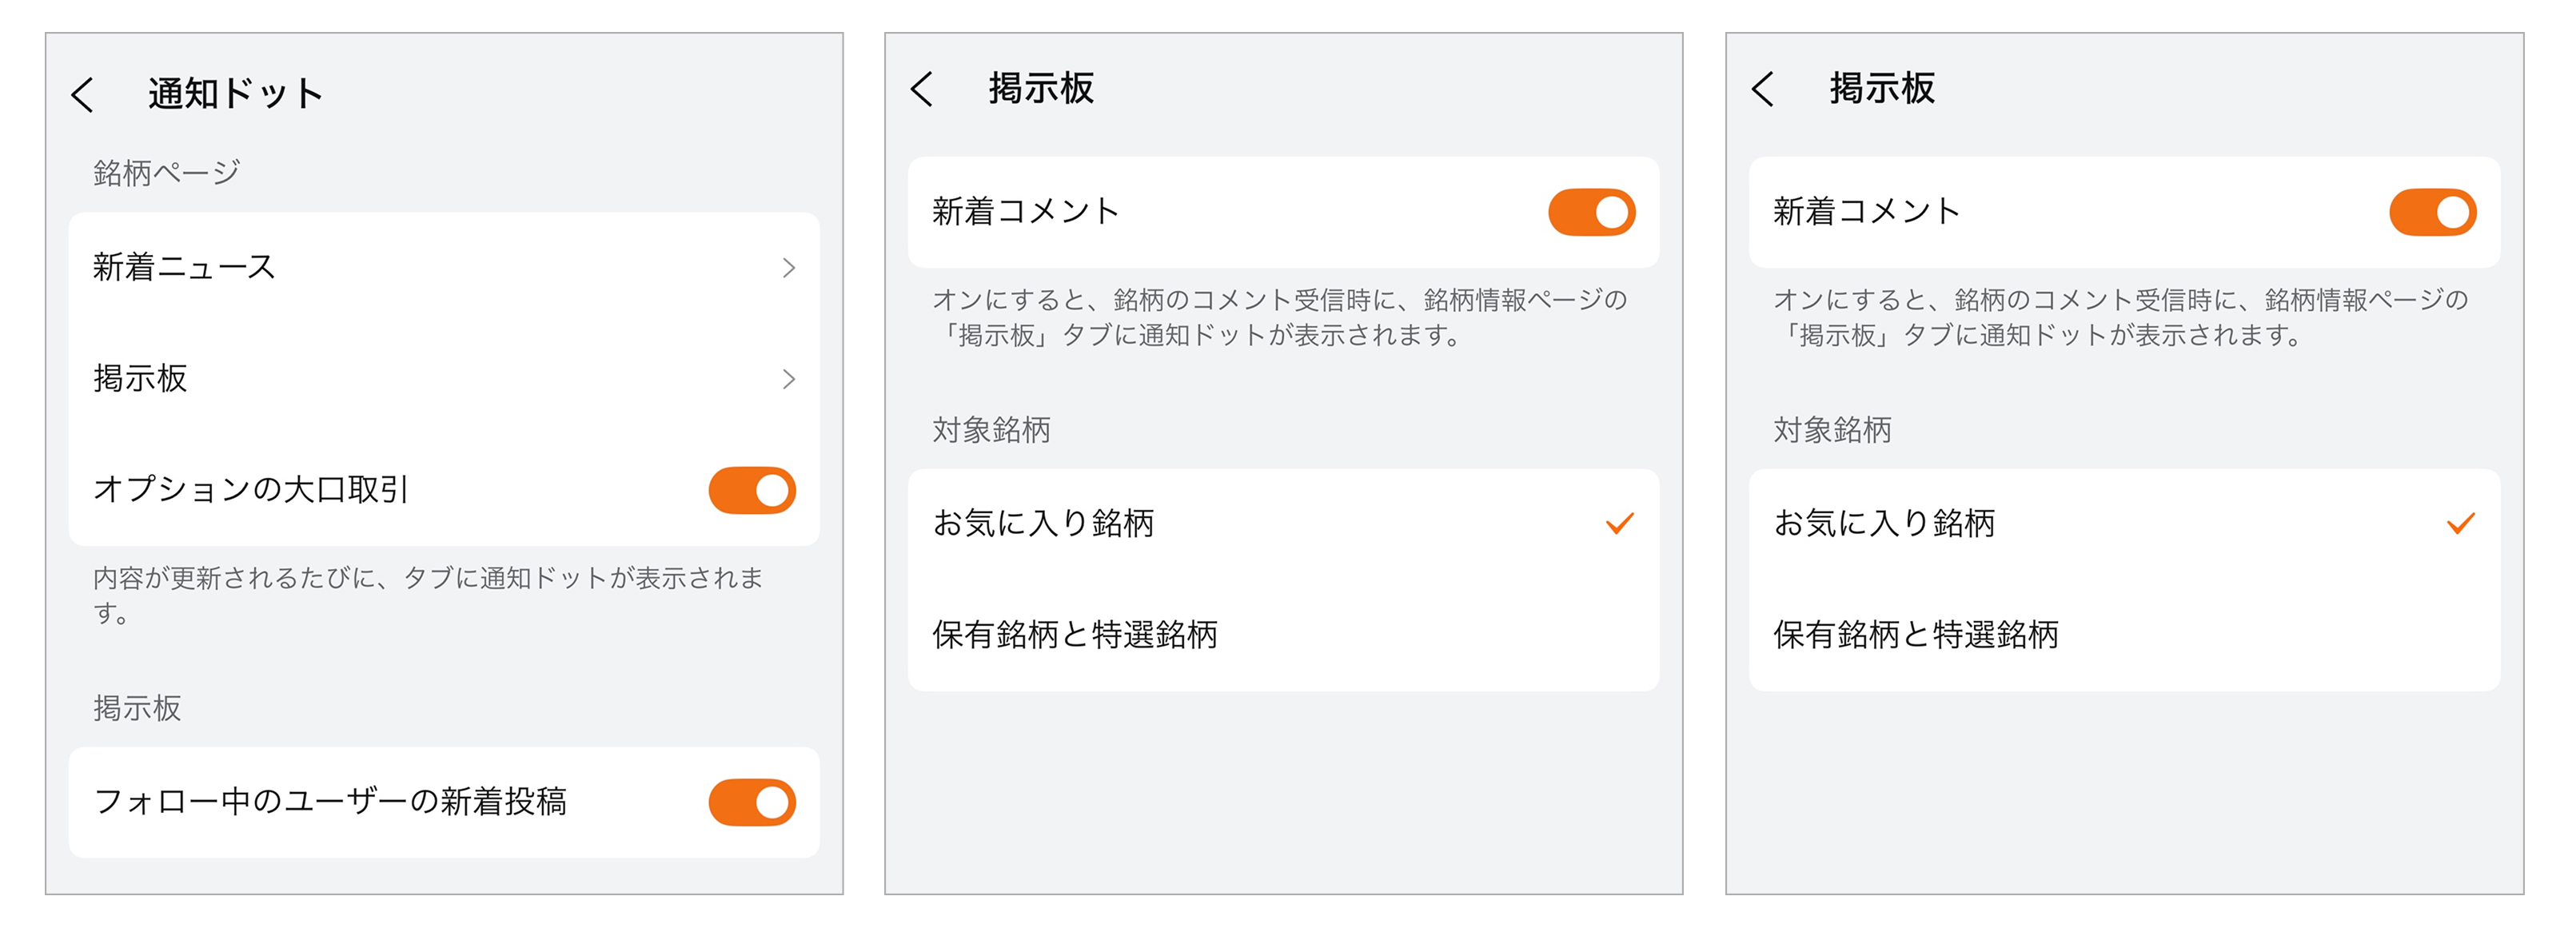Choose 保有銘柄と特選銘柄 in the rightmost screen

point(1916,635)
